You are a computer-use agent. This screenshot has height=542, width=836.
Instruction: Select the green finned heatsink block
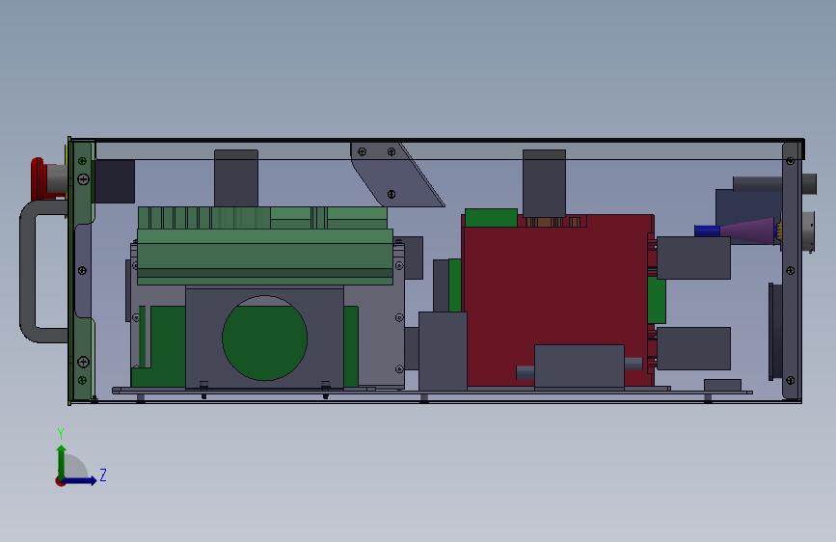265,246
